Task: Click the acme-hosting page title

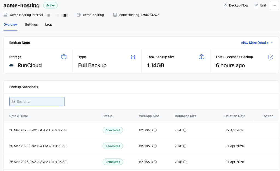Action: coord(22,5)
